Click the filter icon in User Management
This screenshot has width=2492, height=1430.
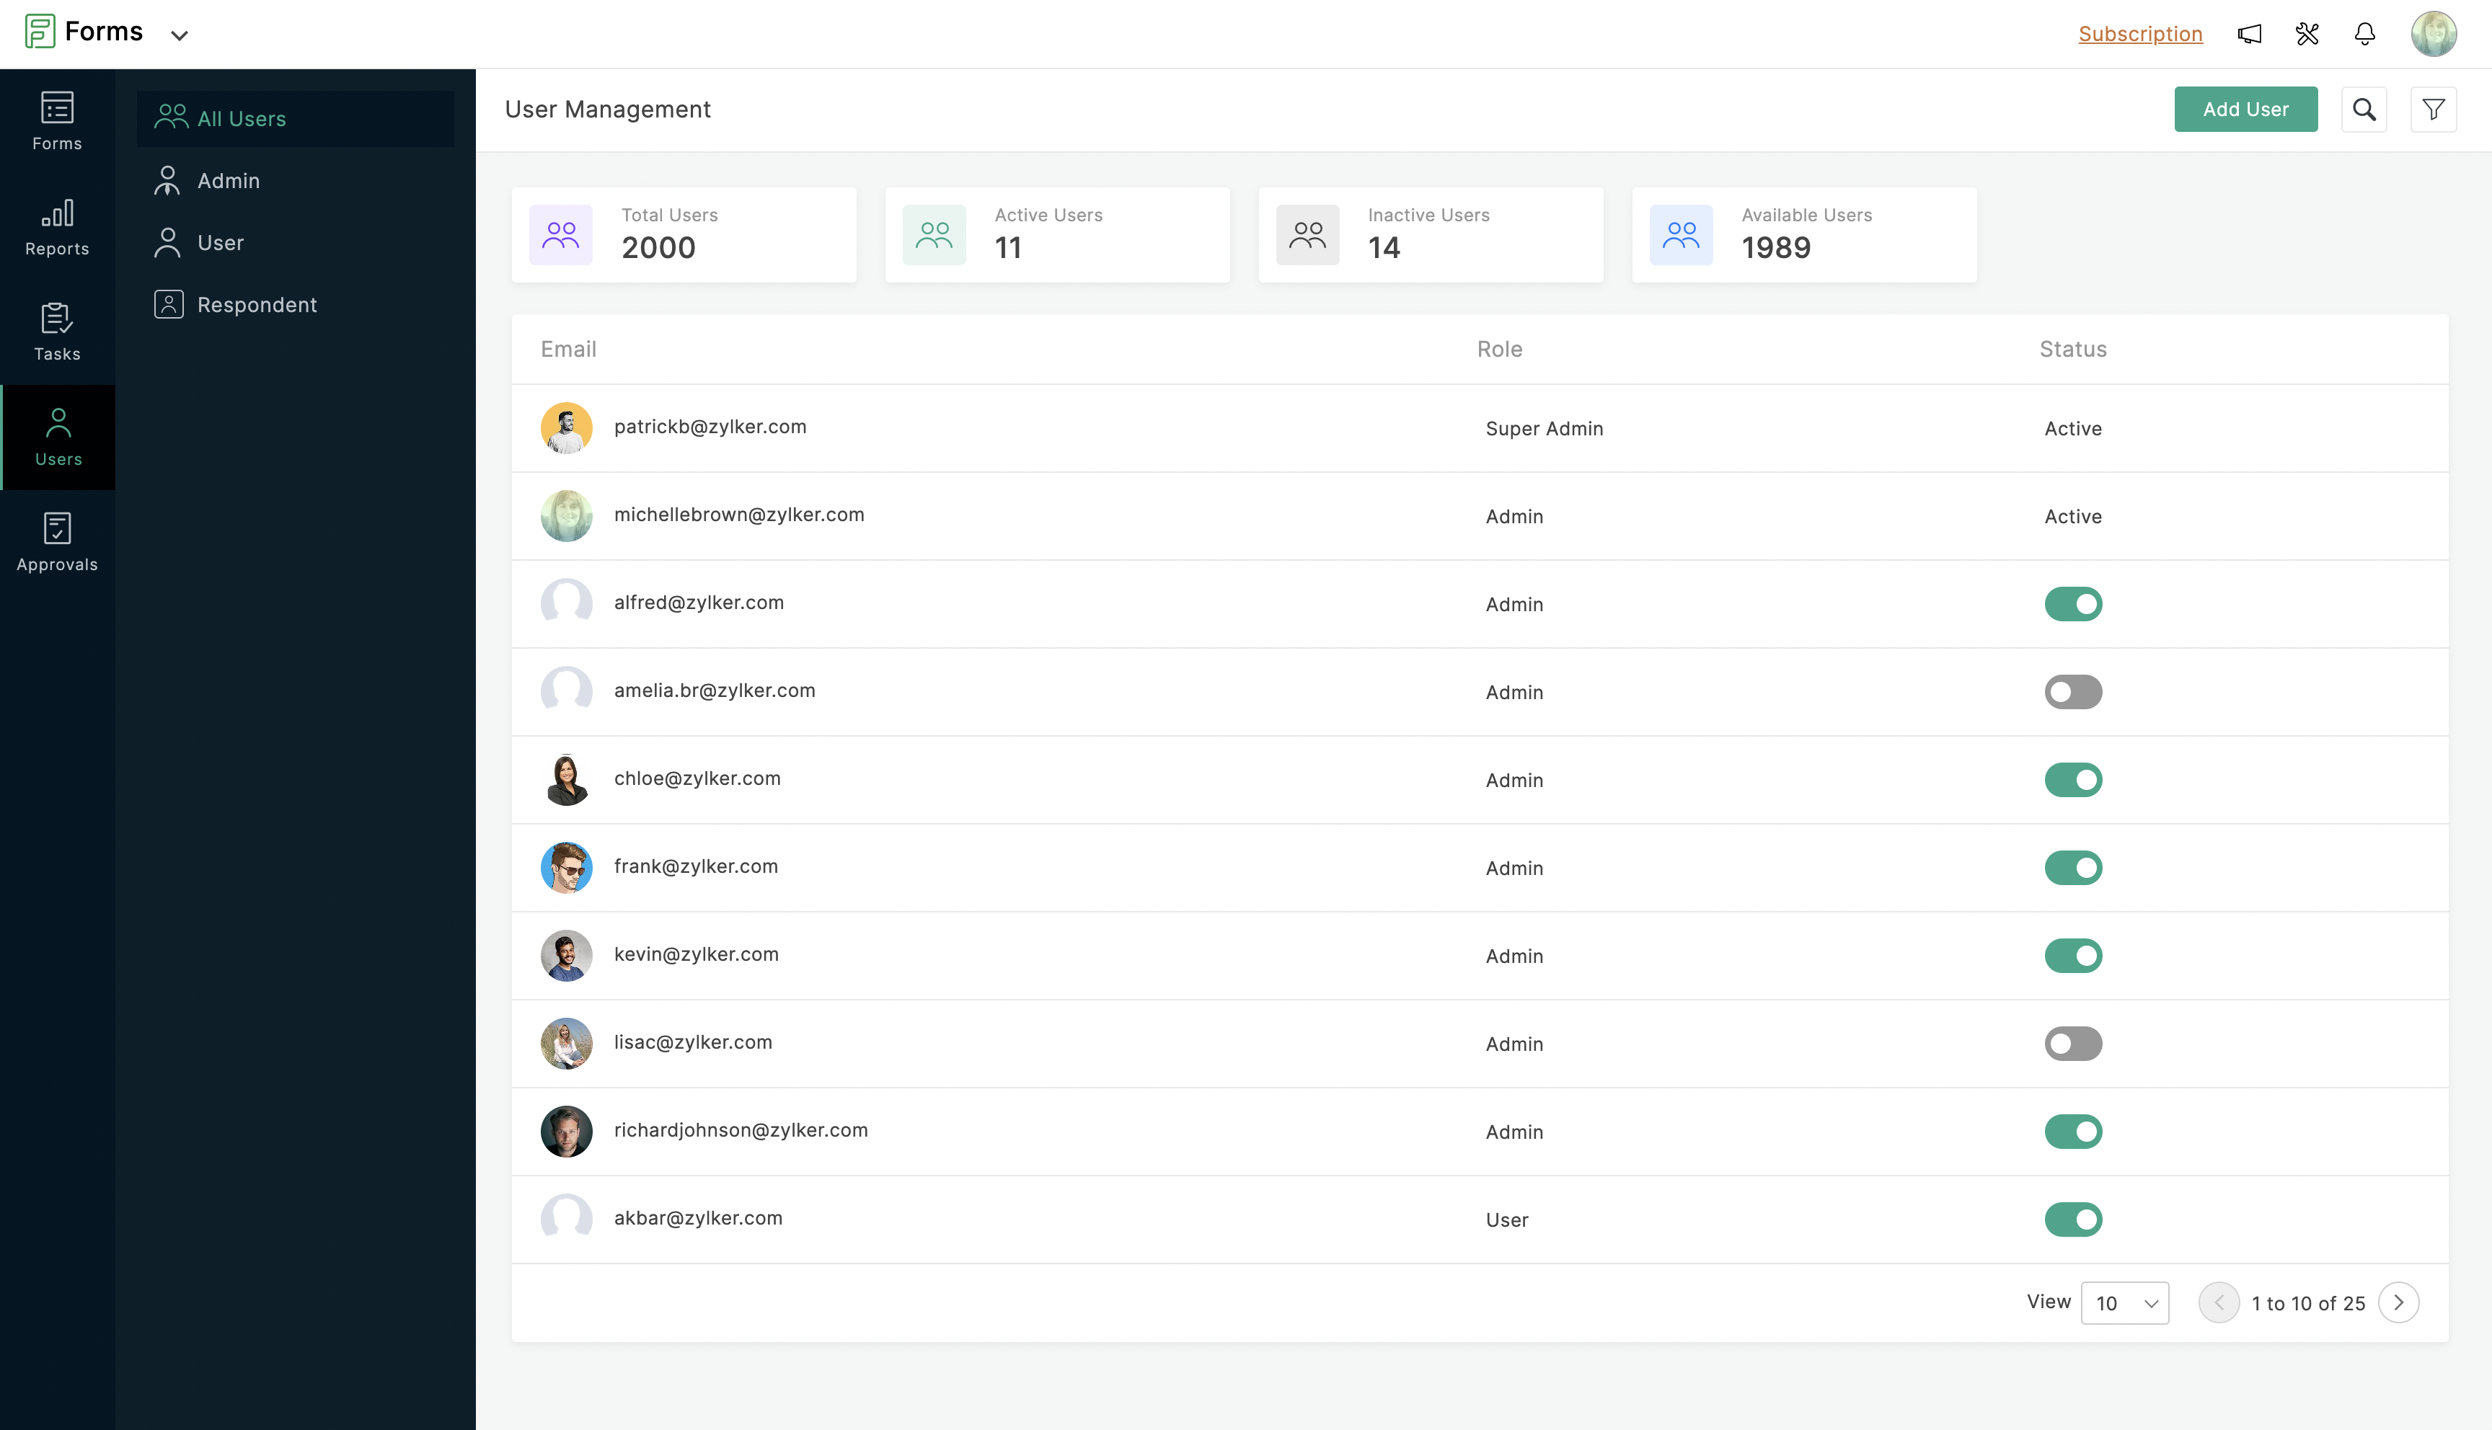pyautogui.click(x=2434, y=108)
